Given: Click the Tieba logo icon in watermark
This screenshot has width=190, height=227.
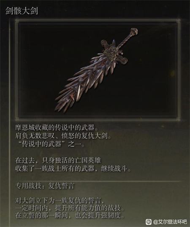Looking at the screenshot, I should pos(149,221).
